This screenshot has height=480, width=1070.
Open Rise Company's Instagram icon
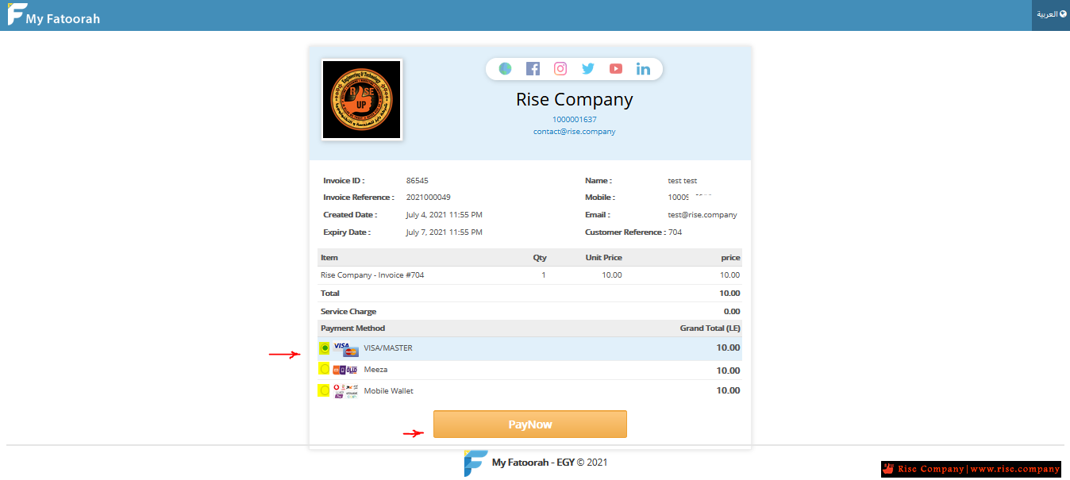560,69
